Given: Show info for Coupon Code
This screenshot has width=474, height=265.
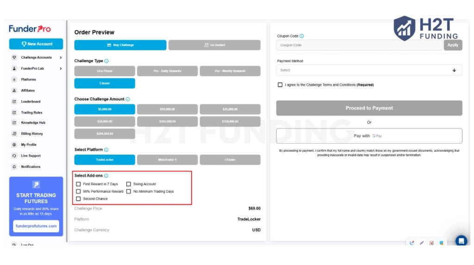Looking at the screenshot, I should pos(302,36).
